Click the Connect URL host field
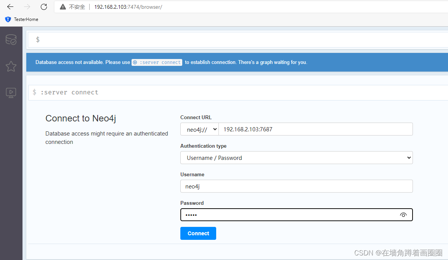The height and width of the screenshot is (260, 448). click(x=315, y=129)
